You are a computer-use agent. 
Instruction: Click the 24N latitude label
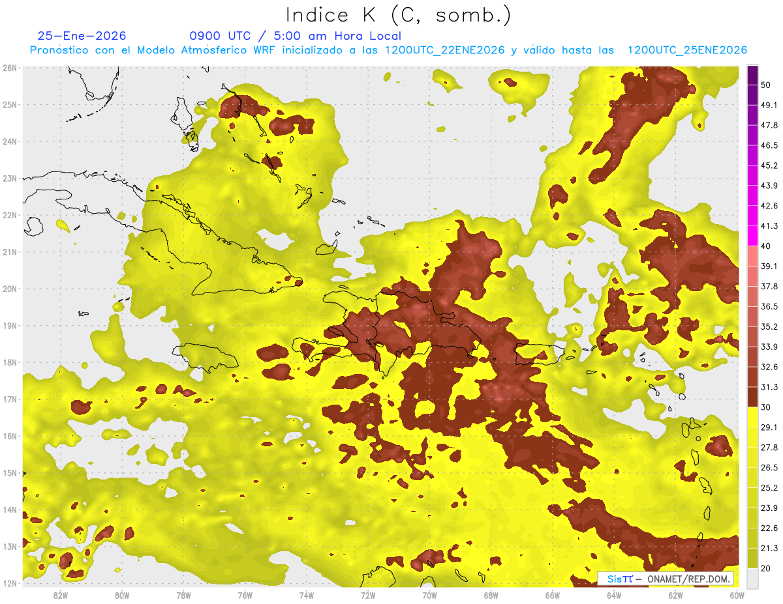coord(9,141)
